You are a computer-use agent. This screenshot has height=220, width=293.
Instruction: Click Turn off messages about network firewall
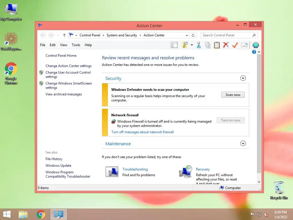142,132
